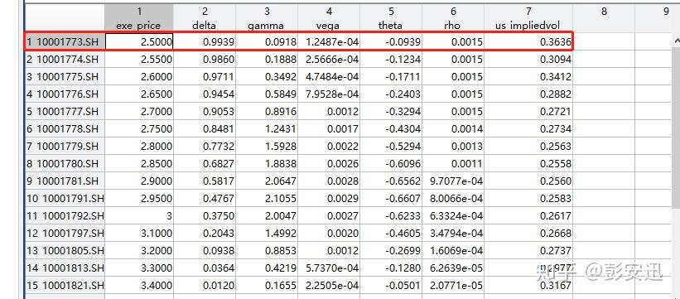Select row header 10001813.SH

[65, 268]
